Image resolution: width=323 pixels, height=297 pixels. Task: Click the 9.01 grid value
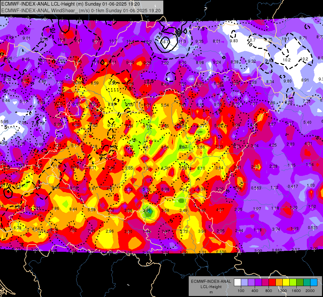click(26, 38)
